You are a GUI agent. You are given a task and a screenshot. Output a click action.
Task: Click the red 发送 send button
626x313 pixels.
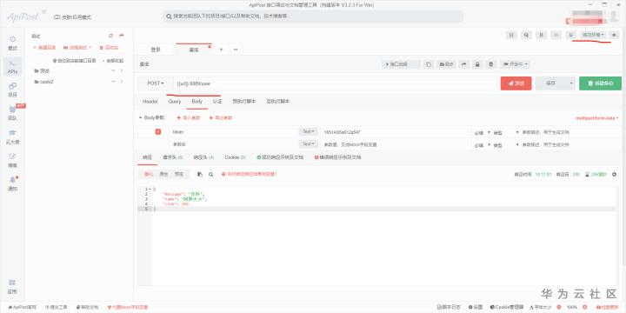[x=516, y=83]
